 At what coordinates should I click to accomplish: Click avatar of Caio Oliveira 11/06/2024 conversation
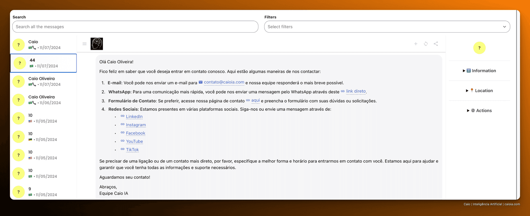tap(19, 100)
